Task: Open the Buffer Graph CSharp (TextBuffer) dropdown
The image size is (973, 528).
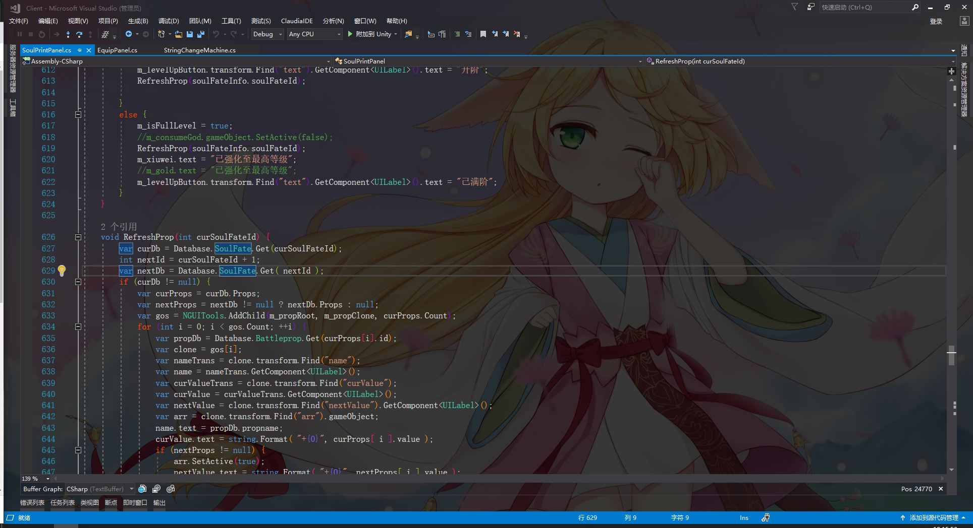Action: pyautogui.click(x=100, y=489)
